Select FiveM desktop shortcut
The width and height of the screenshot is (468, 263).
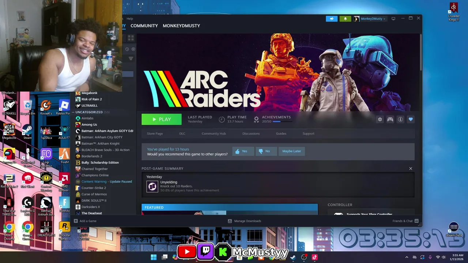pyautogui.click(x=65, y=156)
